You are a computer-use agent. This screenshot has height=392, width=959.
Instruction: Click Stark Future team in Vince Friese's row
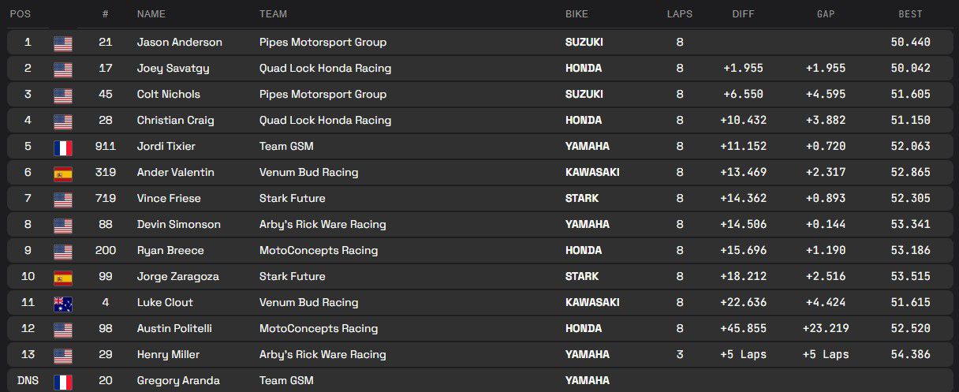(x=292, y=199)
